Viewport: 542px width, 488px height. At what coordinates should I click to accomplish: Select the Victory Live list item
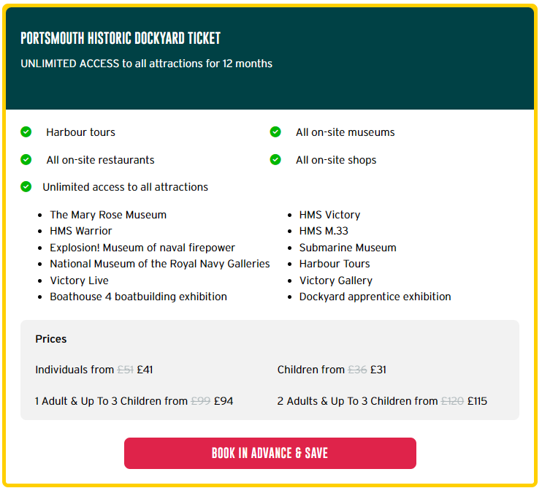click(80, 281)
